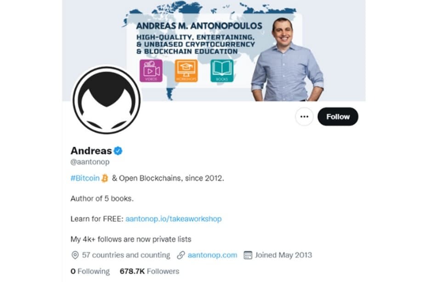
Task: Click the orange Bitcoin emoji symbol
Action: (105, 178)
